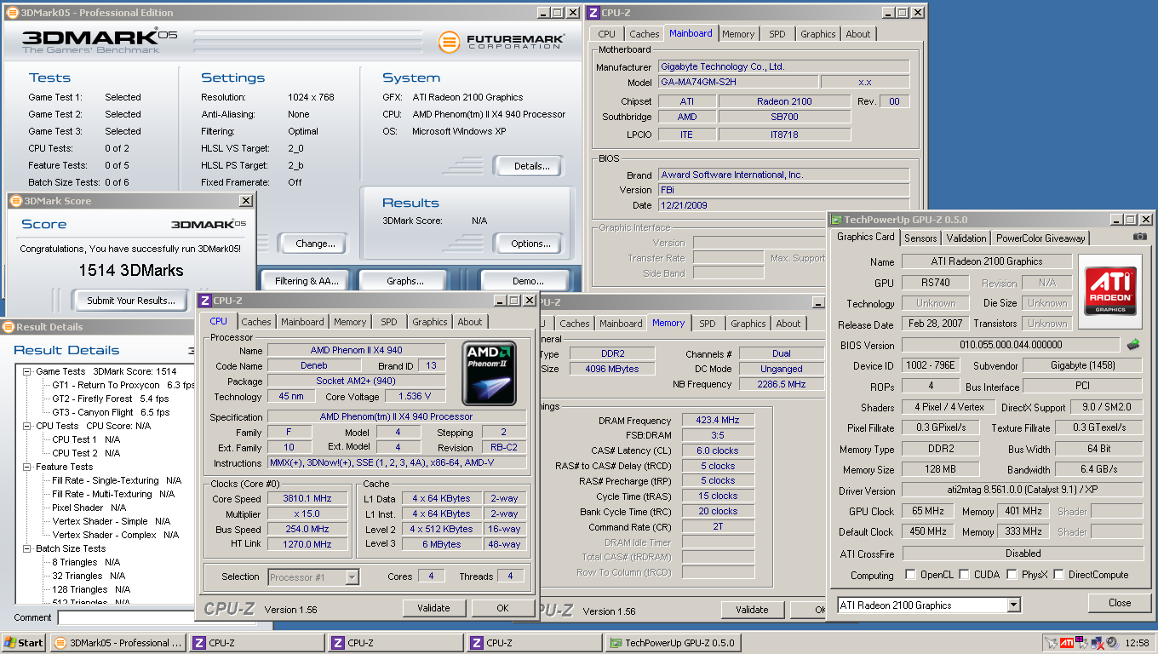
Task: Click the Core Speed value 3810.1 MHz
Action: (307, 499)
